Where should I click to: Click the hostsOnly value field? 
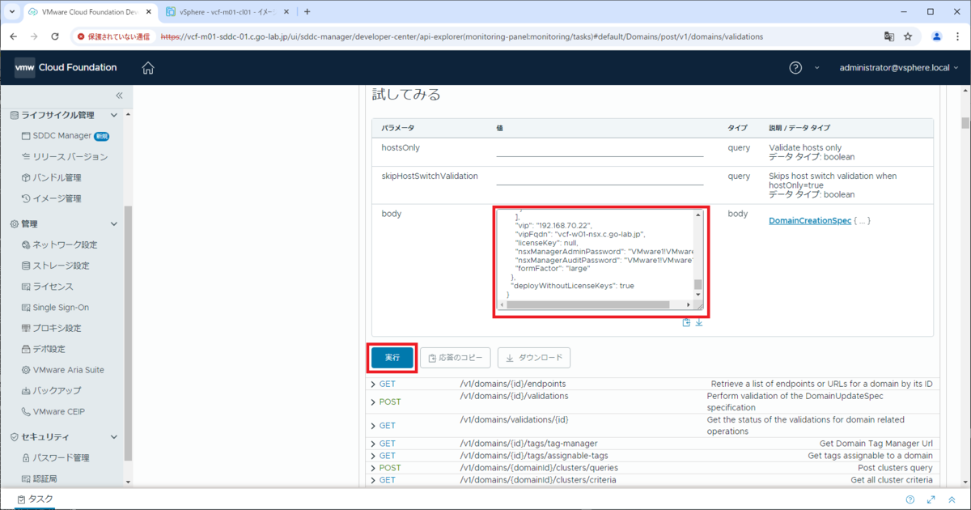pos(600,148)
